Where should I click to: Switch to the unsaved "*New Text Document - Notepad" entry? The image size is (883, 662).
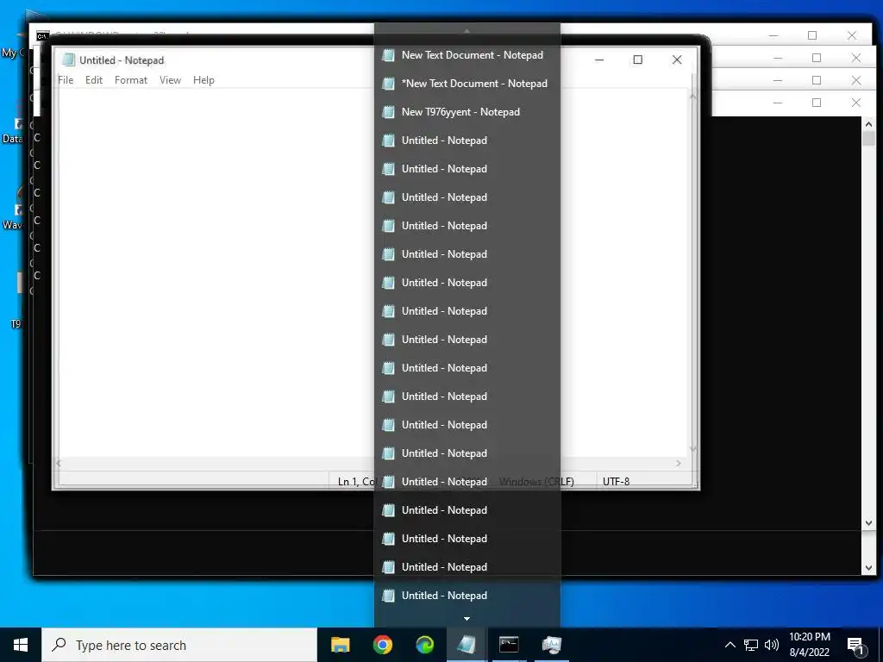coord(467,84)
